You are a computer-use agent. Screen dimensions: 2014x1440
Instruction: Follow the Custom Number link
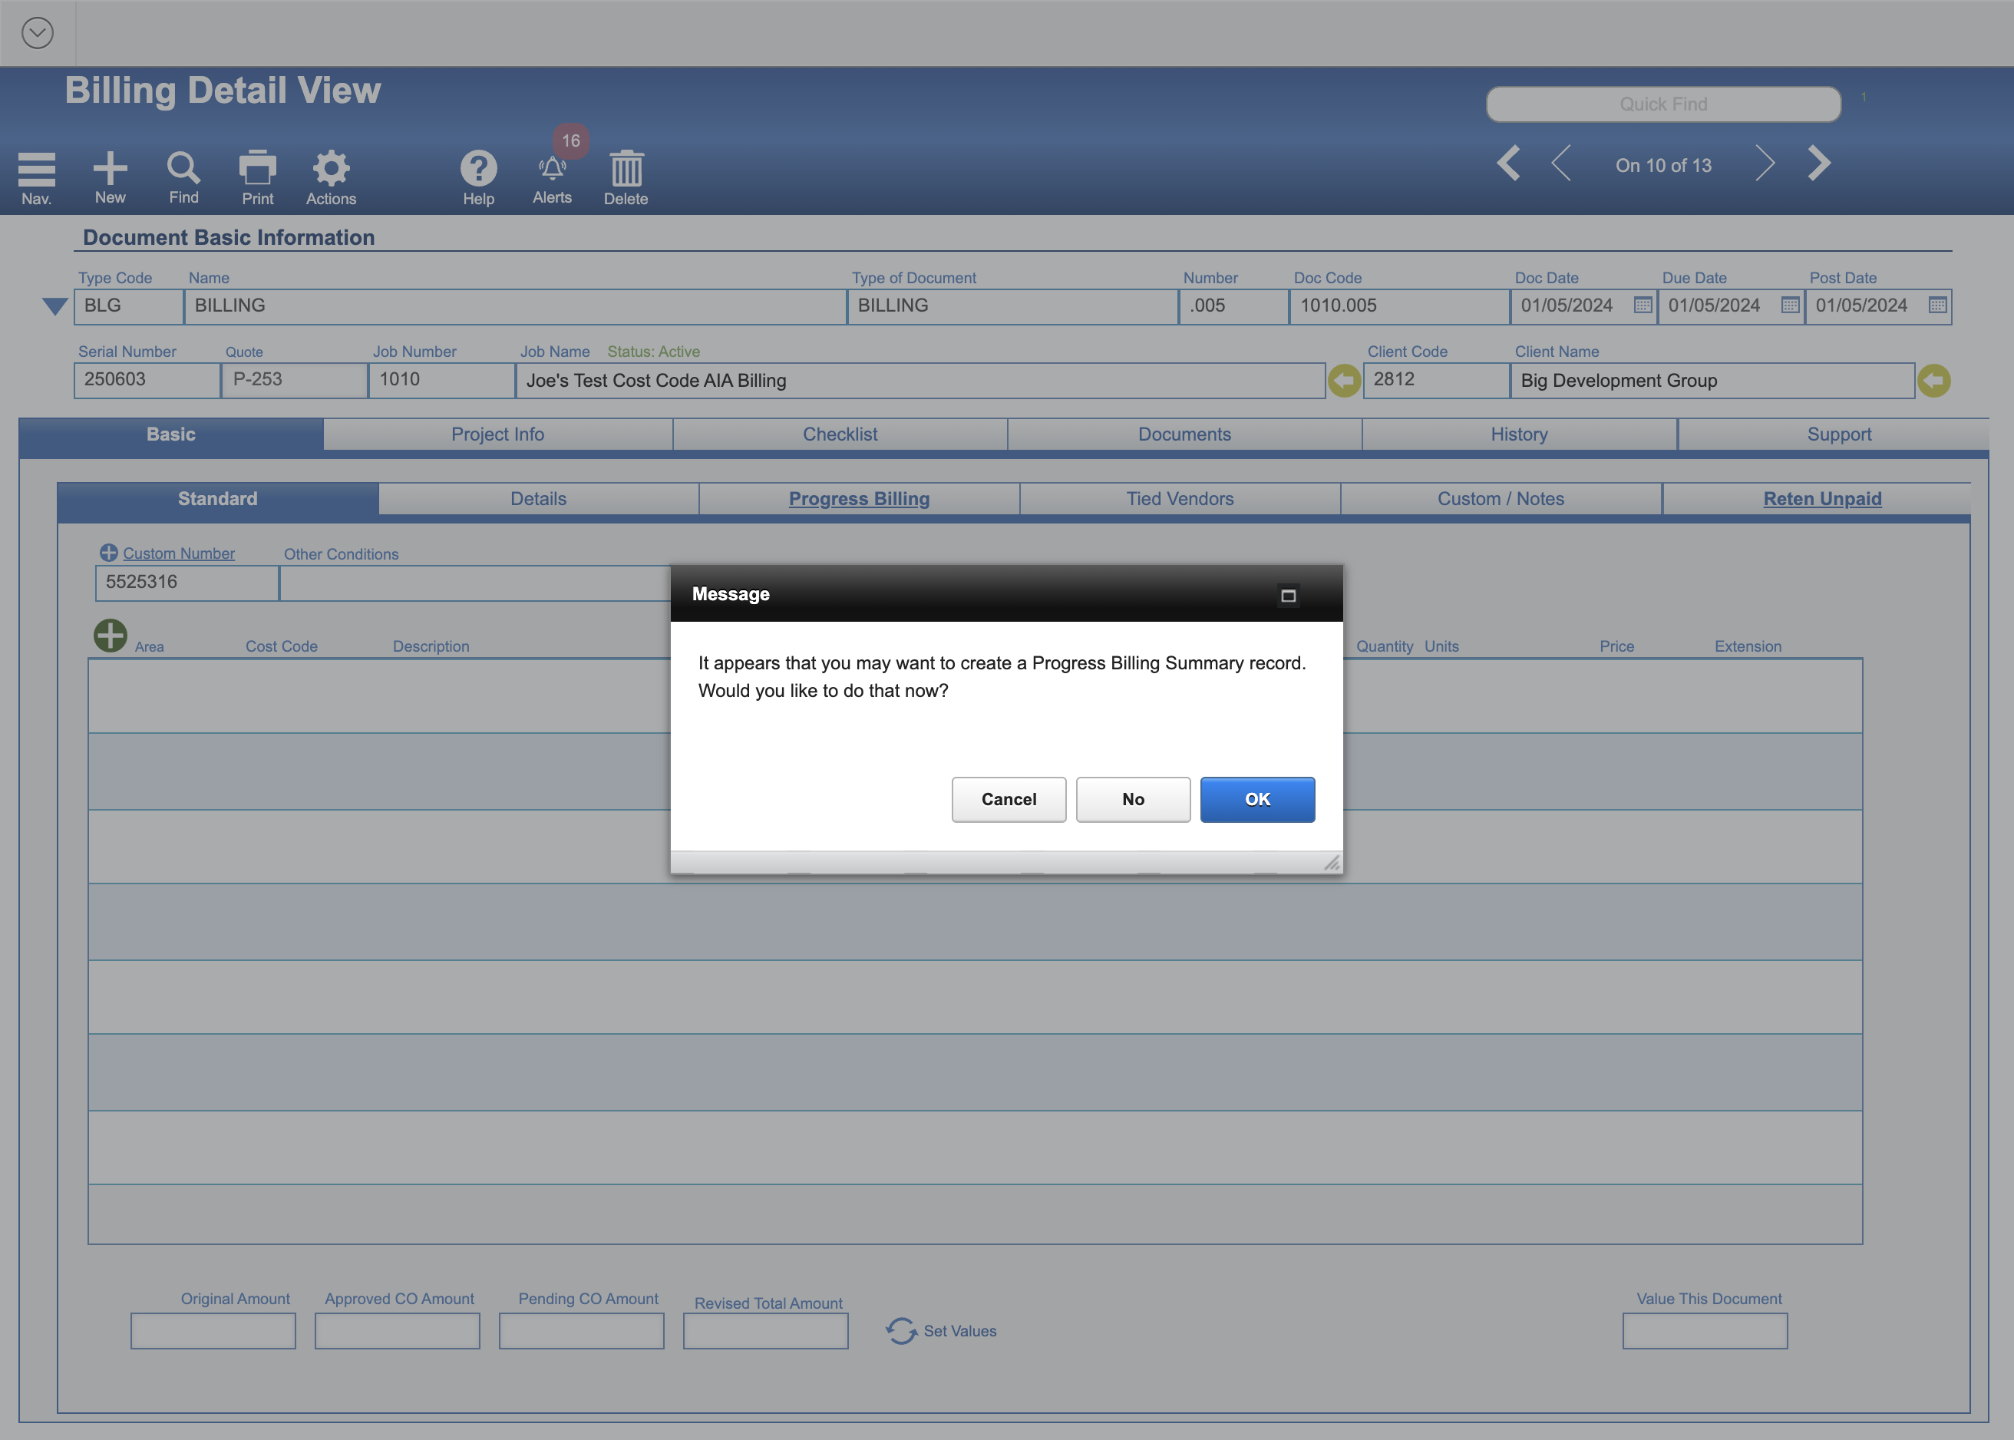pos(178,553)
